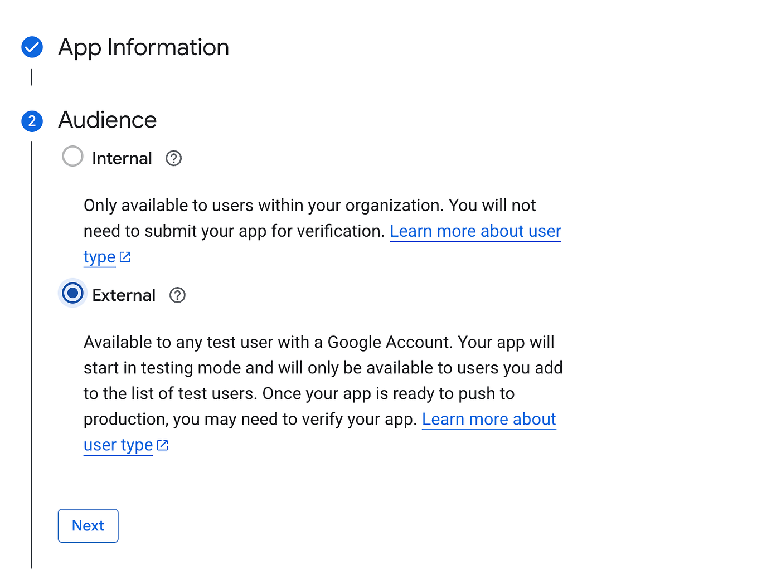
Task: Select the External audience radio button
Action: click(x=72, y=293)
